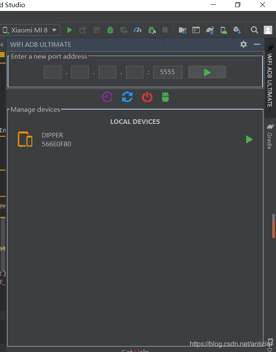Click the first IP address octet field

tap(53, 72)
